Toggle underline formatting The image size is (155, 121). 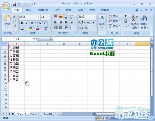(32, 23)
